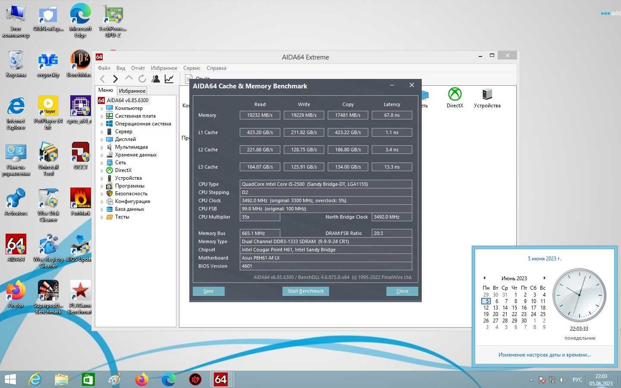This screenshot has height=388, width=621.
Task: Click the Motherboard value Asus P8H61-M LX
Action: pos(326,258)
